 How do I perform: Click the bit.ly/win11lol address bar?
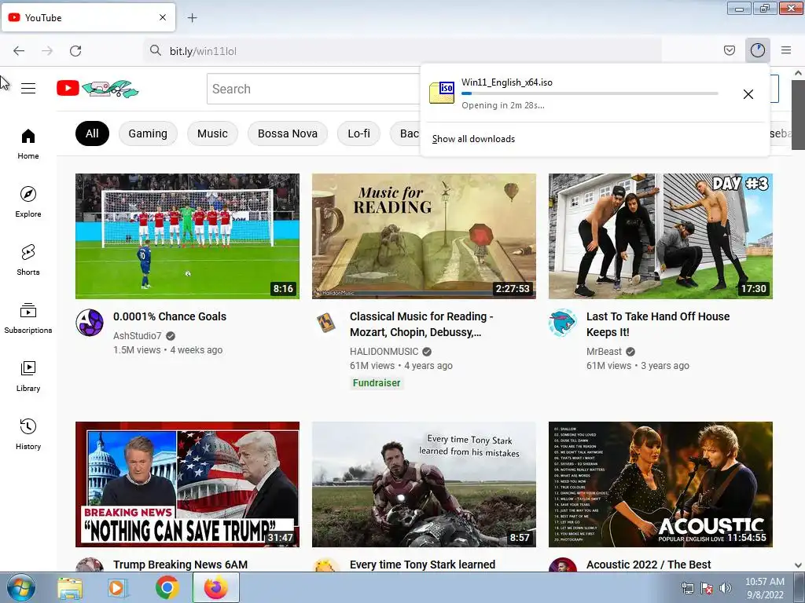(403, 51)
